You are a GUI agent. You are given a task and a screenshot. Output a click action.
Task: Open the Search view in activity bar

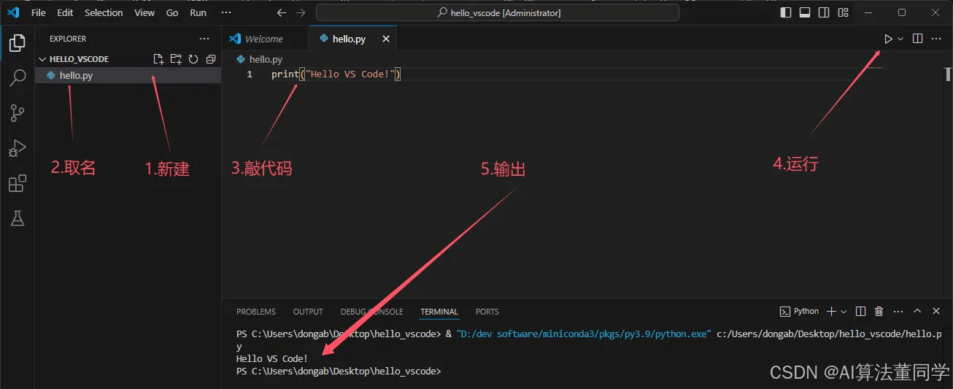[18, 78]
